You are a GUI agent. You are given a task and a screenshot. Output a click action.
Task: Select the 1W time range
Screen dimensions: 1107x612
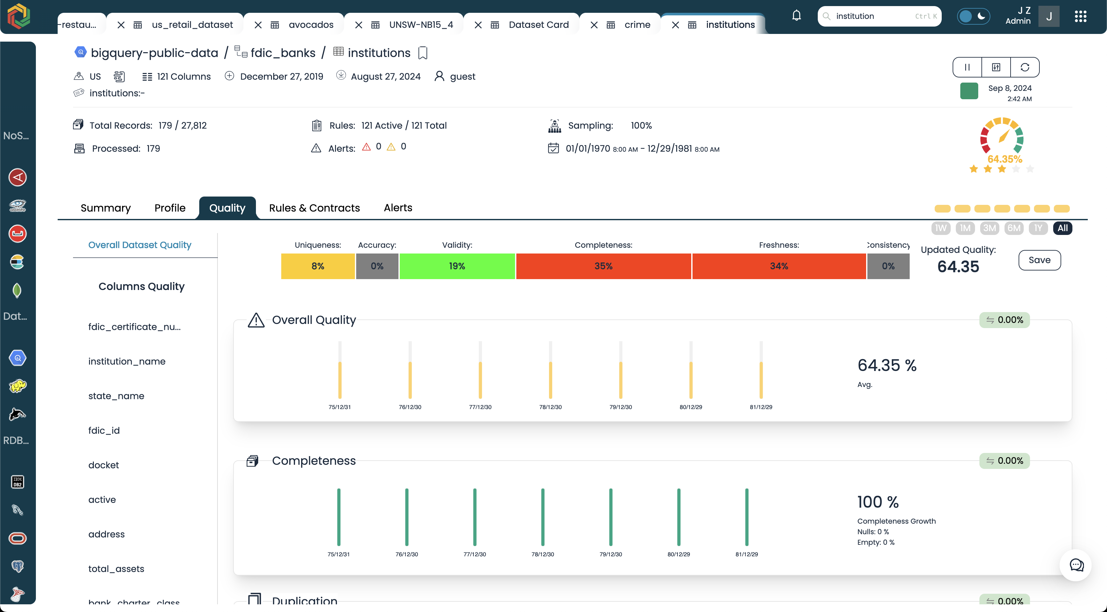pyautogui.click(x=941, y=228)
